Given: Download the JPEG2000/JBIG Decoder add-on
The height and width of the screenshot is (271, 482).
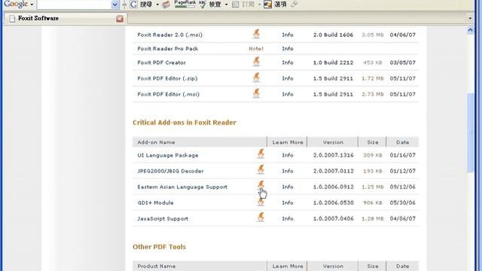Looking at the screenshot, I should (261, 170).
